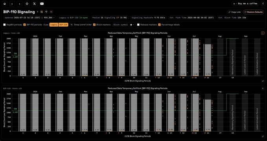Click the Period 16 Signaling status pill
The width and height of the screenshot is (267, 141).
click(110, 18)
